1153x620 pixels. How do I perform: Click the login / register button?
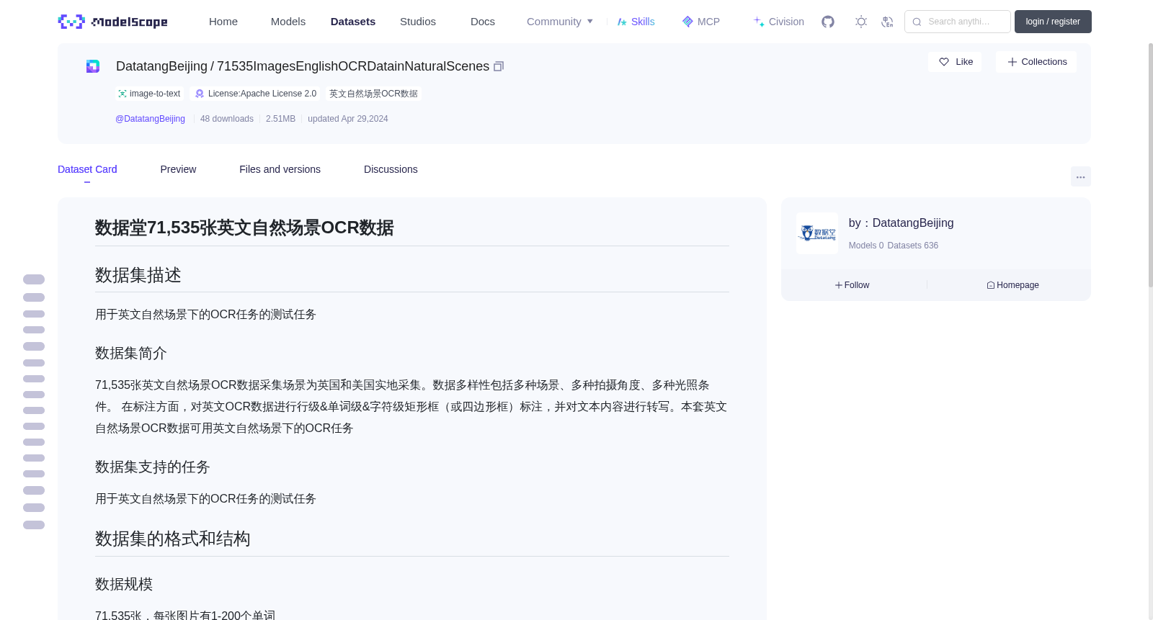point(1053,22)
